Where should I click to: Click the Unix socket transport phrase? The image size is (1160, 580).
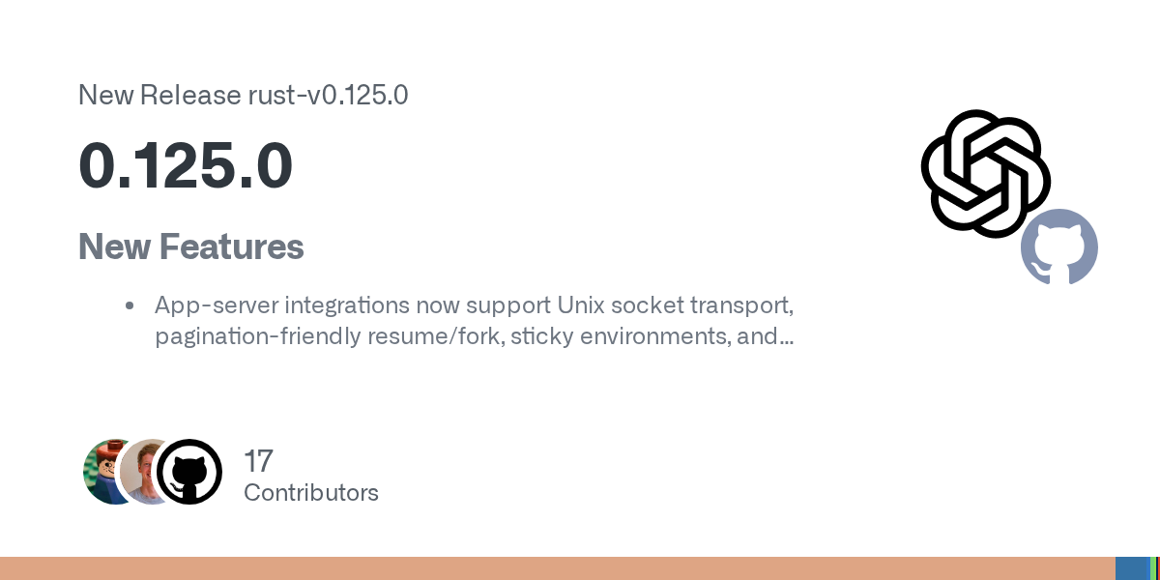pyautogui.click(x=675, y=305)
